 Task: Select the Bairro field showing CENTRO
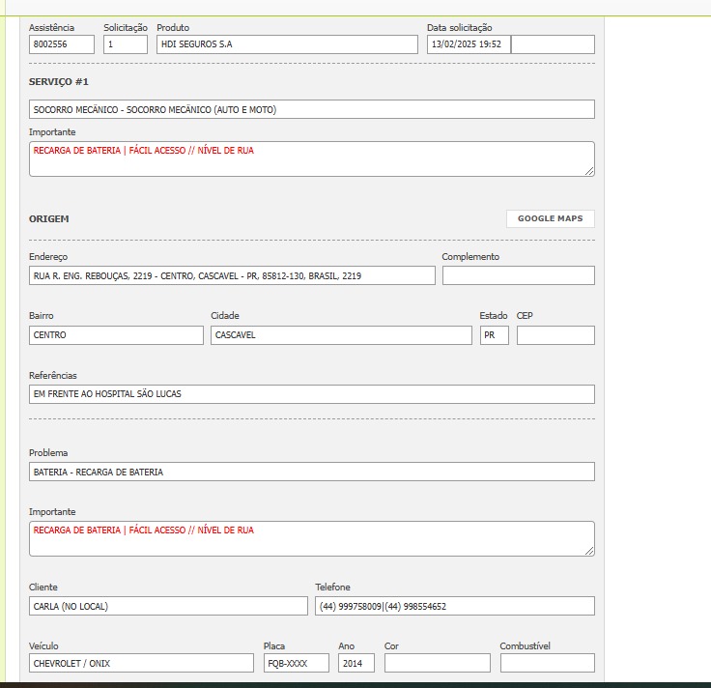point(116,335)
